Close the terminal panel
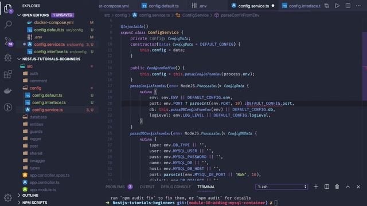367x206 pixels. 358,187
